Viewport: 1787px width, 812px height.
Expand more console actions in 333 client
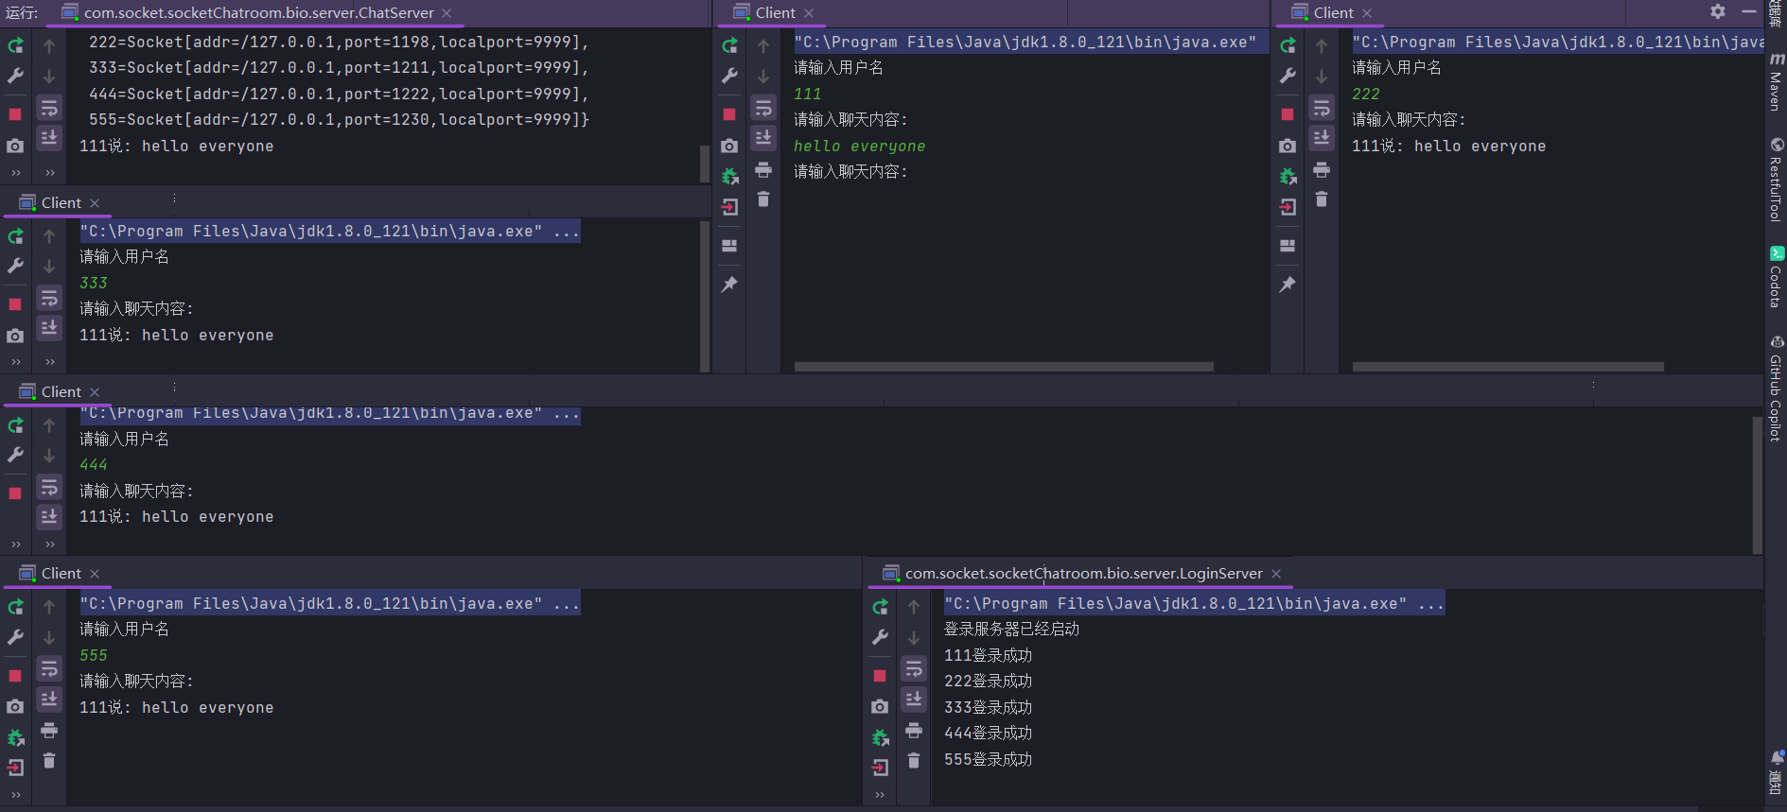(49, 362)
